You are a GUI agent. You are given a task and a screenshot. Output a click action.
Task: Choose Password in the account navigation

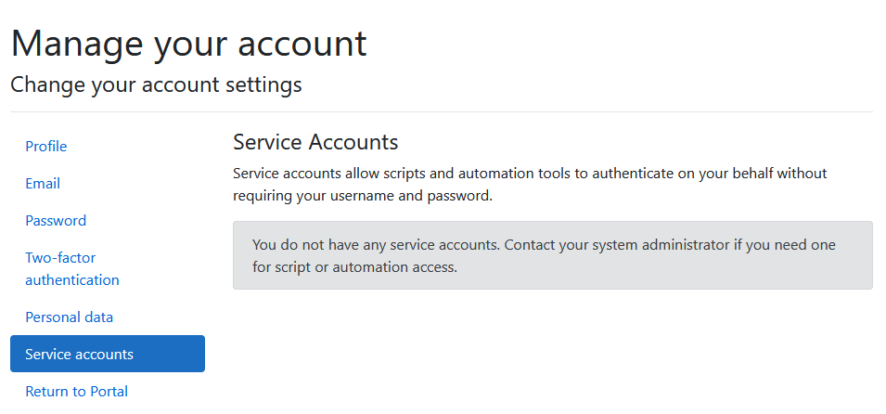56,221
